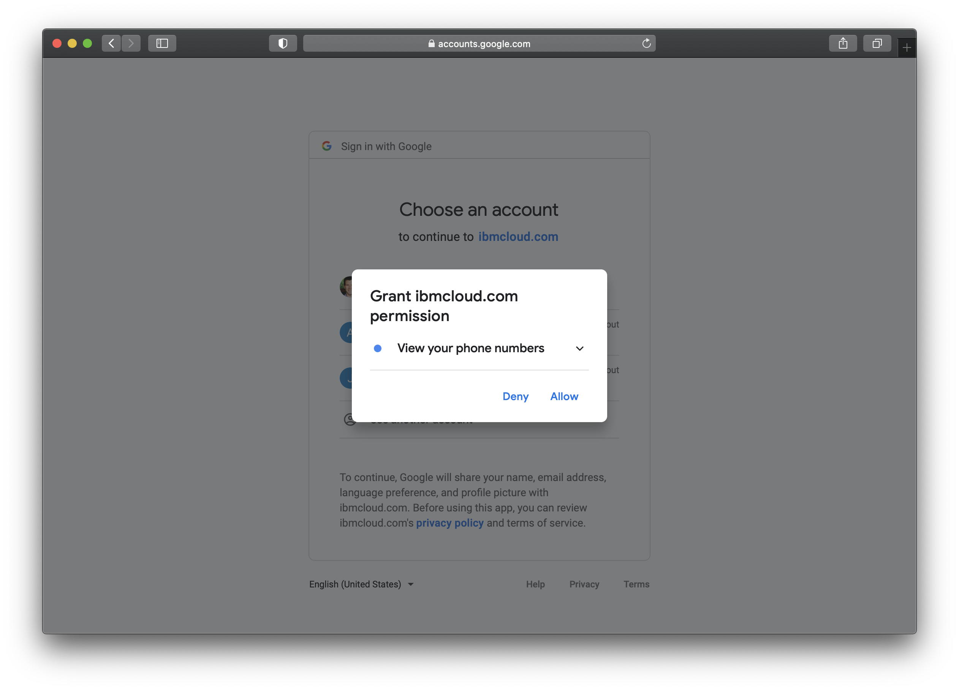Click the lock icon in address bar
959x690 pixels.
[x=431, y=44]
